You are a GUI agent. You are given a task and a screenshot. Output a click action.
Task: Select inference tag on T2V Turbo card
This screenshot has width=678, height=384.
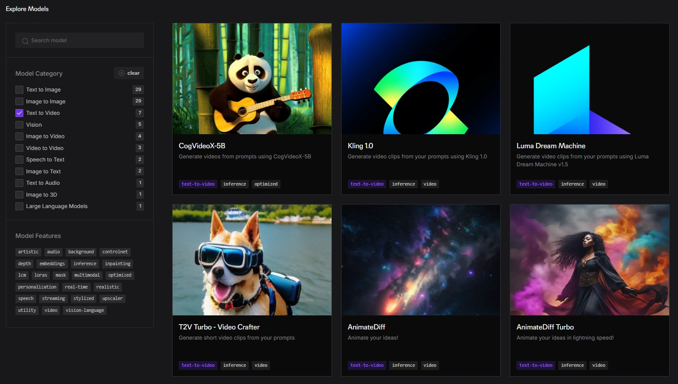click(235, 366)
